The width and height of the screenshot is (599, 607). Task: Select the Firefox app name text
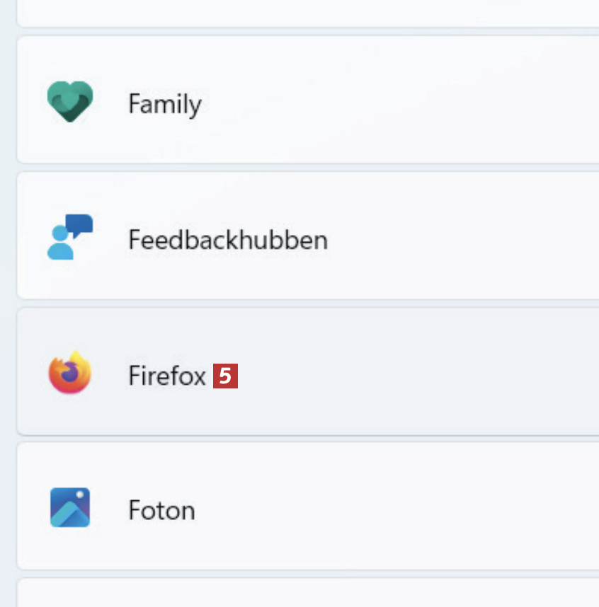pos(166,376)
